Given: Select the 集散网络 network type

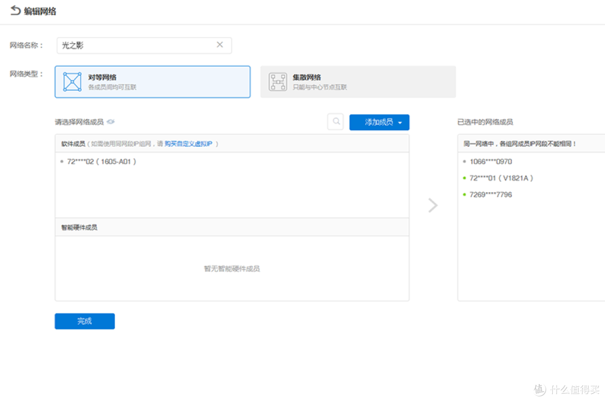Looking at the screenshot, I should (358, 81).
